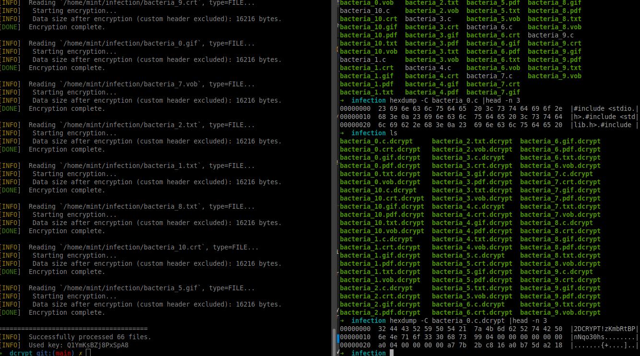The height and width of the screenshot is (356, 640).
Task: Select hexdump output '|.......{+....]..|'
Action: [605, 345]
